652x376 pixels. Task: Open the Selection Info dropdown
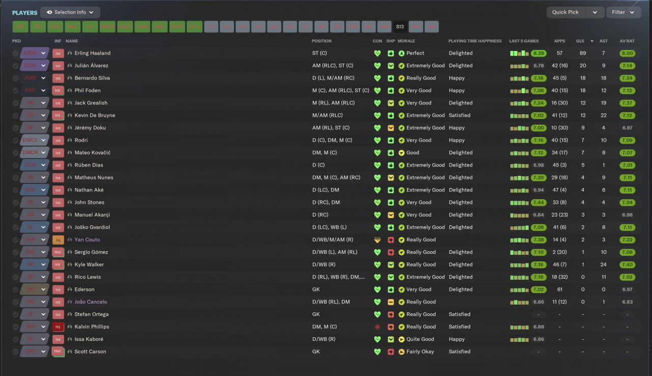[x=70, y=12]
